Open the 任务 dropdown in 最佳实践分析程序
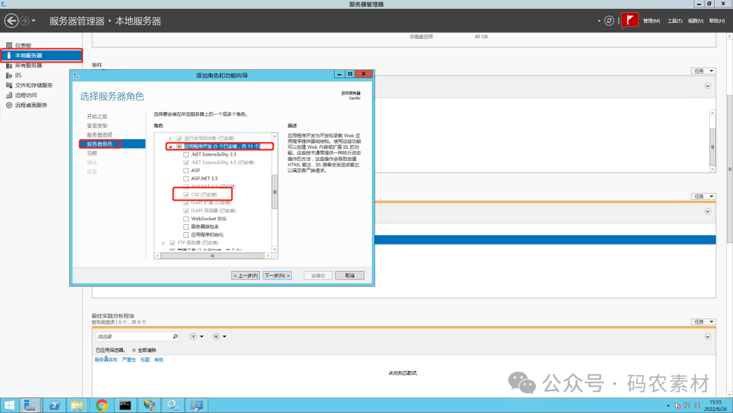This screenshot has height=413, width=733. coord(704,322)
